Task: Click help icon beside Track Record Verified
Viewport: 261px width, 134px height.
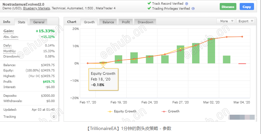Action: (x=186, y=4)
